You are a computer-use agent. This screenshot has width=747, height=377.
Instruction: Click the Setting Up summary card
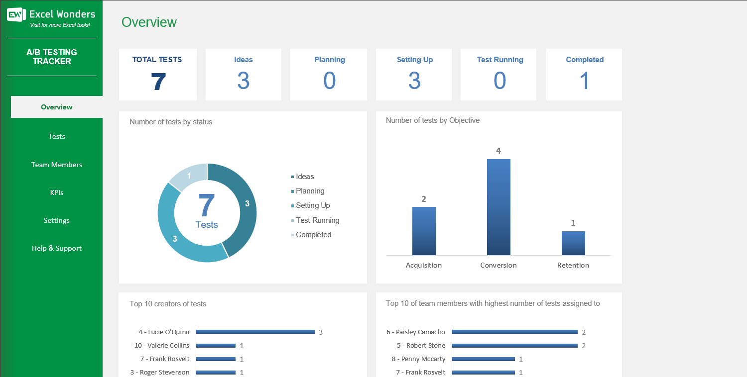pyautogui.click(x=414, y=74)
